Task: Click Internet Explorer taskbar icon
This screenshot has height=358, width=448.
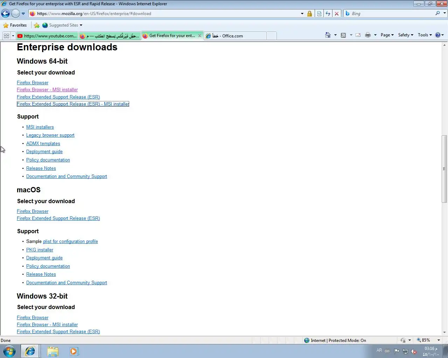Action: [30, 351]
